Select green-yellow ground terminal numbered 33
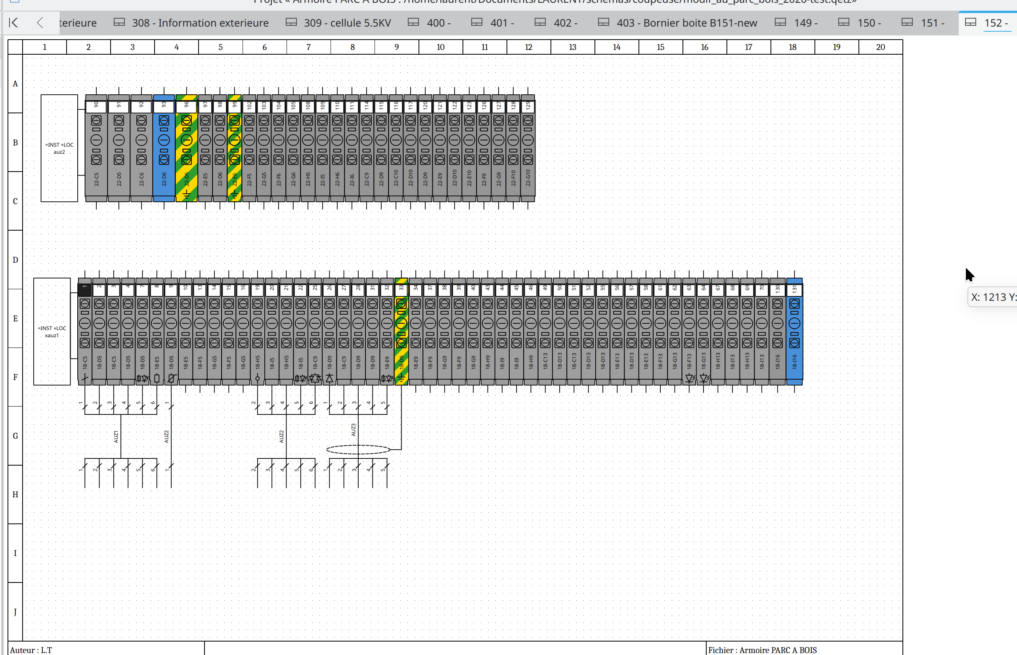 (x=401, y=331)
